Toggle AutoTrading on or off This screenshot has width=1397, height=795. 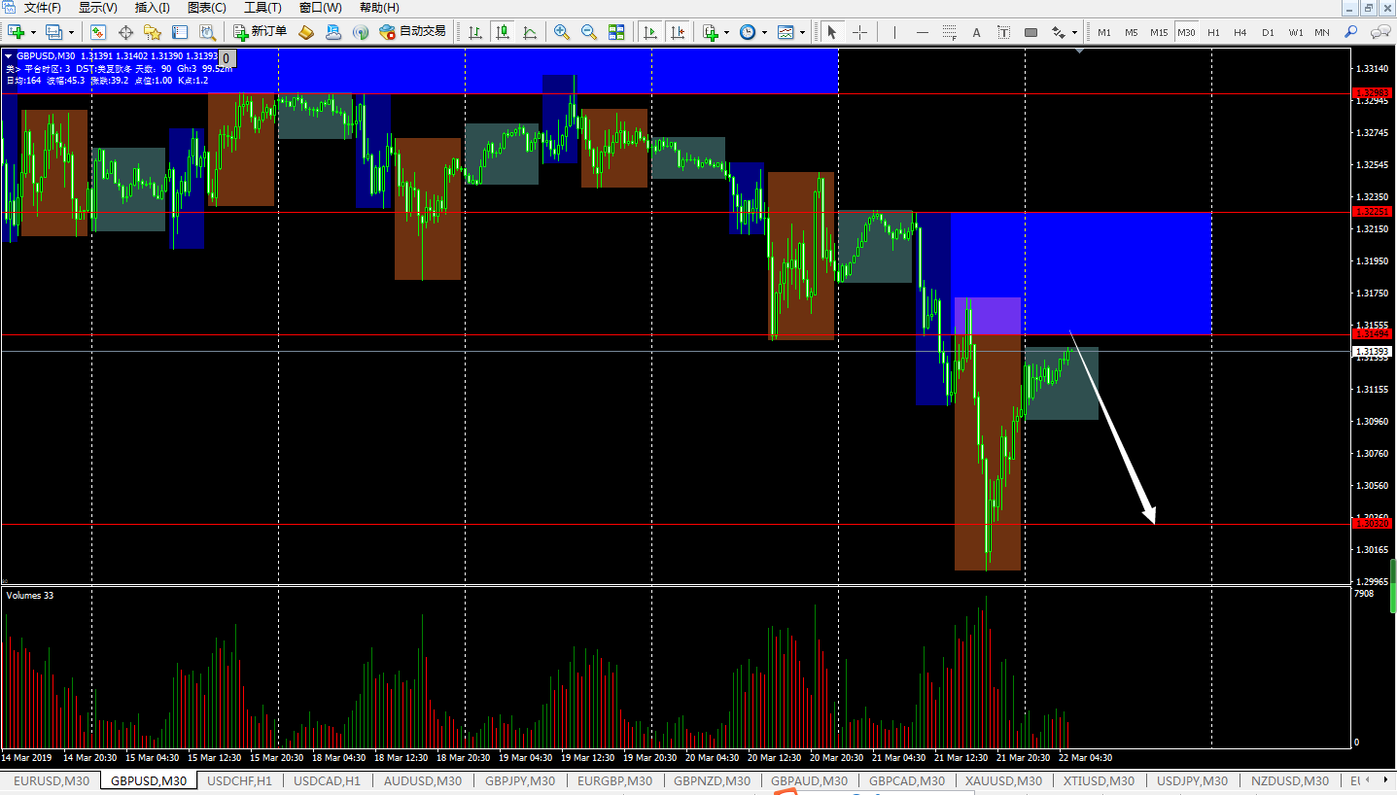point(412,32)
